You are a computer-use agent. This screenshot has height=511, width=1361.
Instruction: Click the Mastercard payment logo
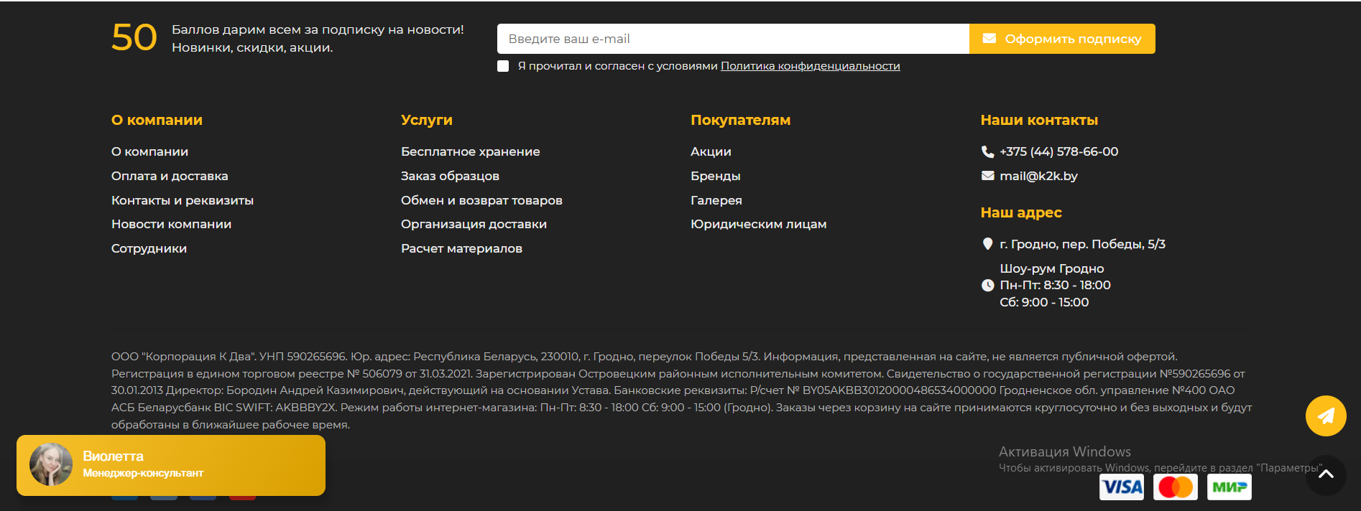click(x=1176, y=487)
